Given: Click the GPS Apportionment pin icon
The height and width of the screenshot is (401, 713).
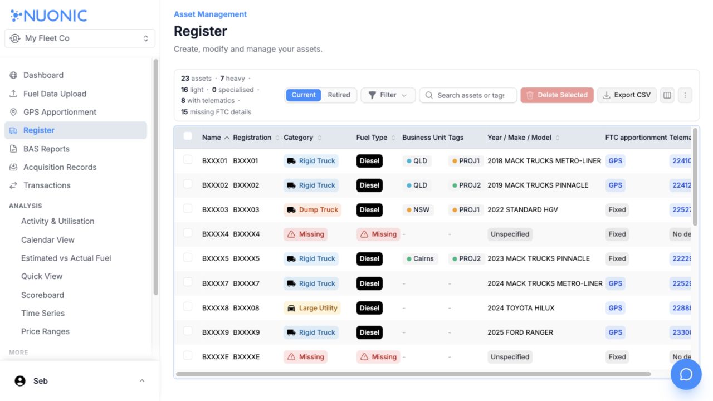Looking at the screenshot, I should (x=13, y=112).
